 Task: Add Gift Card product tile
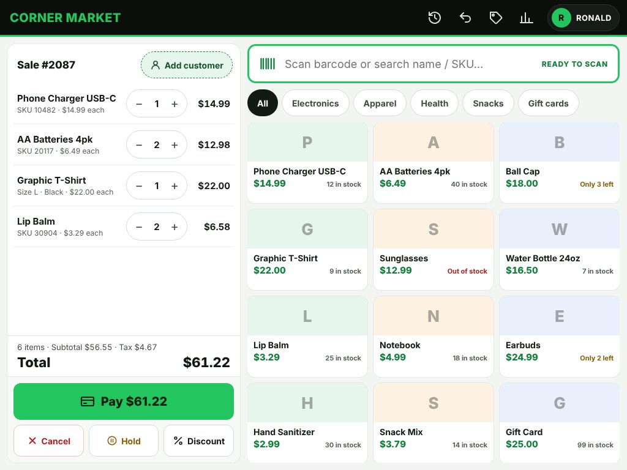point(560,423)
